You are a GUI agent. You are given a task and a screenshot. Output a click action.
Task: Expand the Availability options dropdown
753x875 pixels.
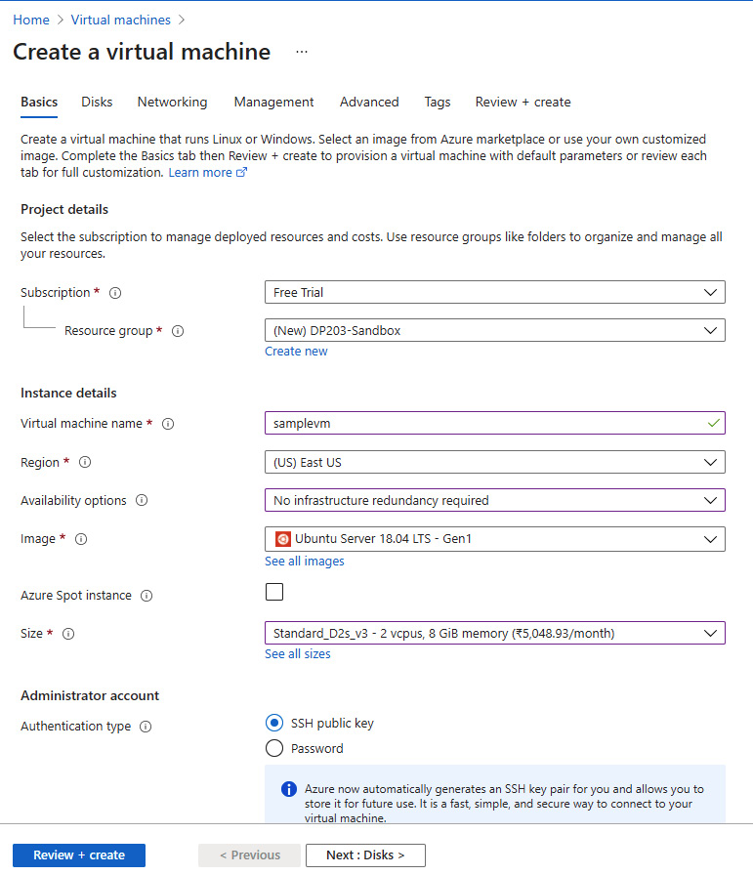point(495,500)
